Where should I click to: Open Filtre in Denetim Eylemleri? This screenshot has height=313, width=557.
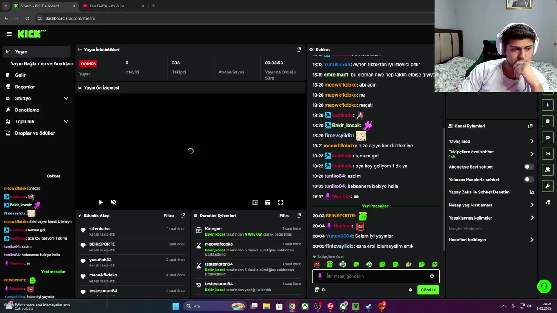coord(284,216)
